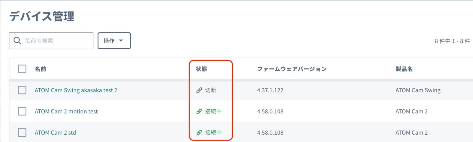Focus the 名前で検索 search field
Image resolution: width=473 pixels, height=142 pixels.
tap(51, 41)
